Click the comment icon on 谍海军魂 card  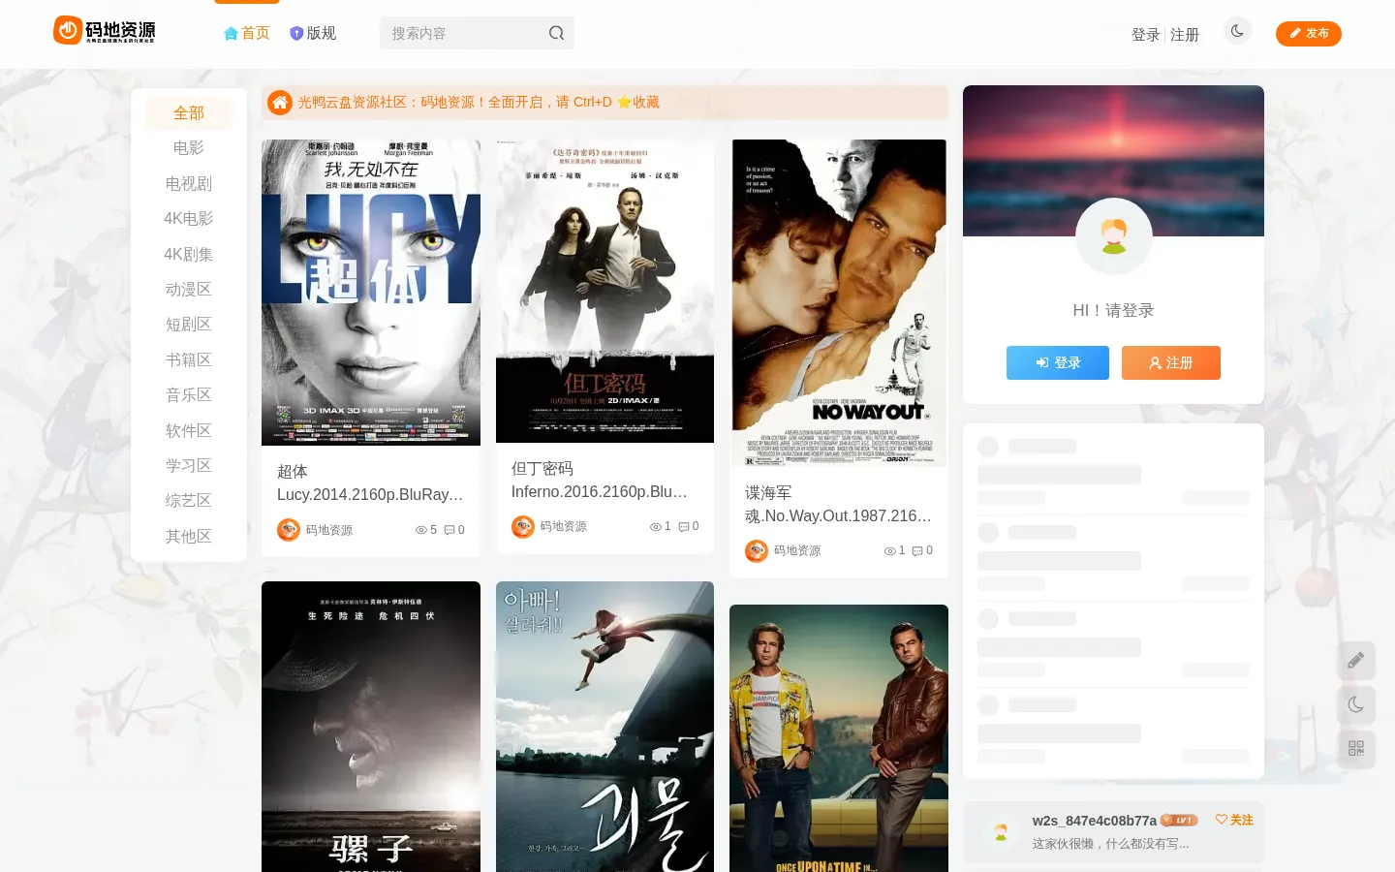(917, 551)
